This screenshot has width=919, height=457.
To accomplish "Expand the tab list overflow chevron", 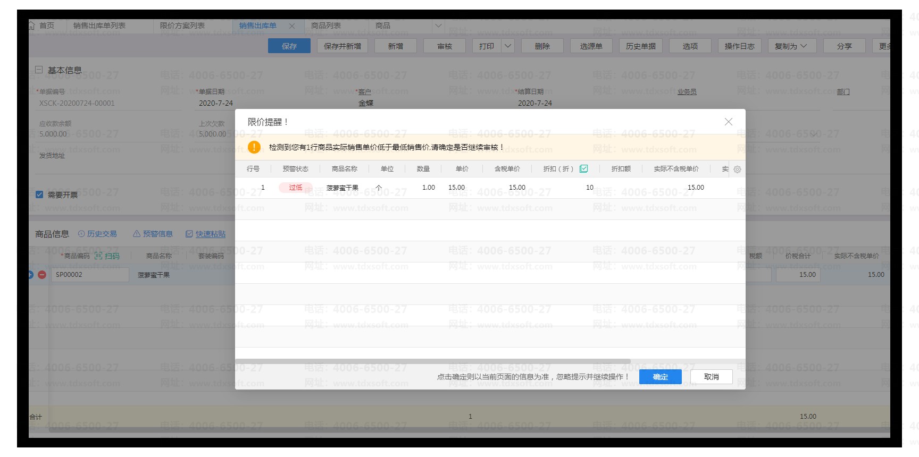I will coord(438,26).
